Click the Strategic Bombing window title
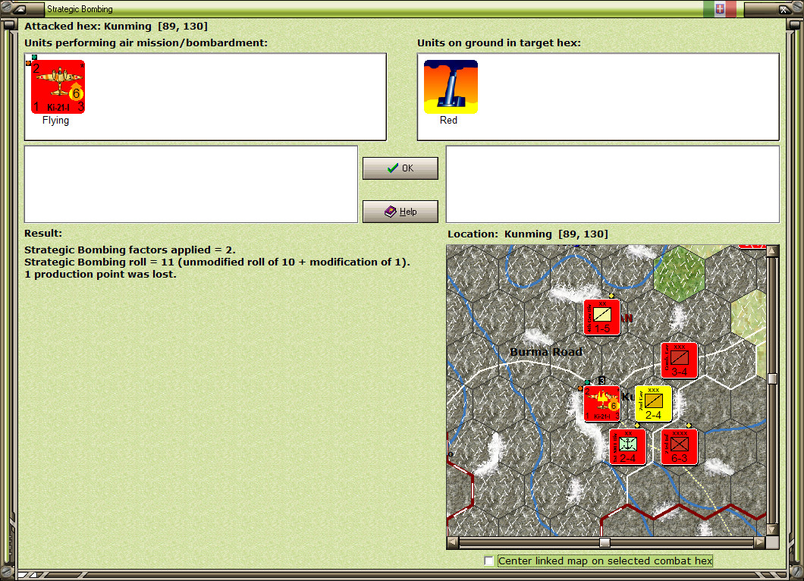Viewport: 804px width, 581px height. [x=80, y=8]
